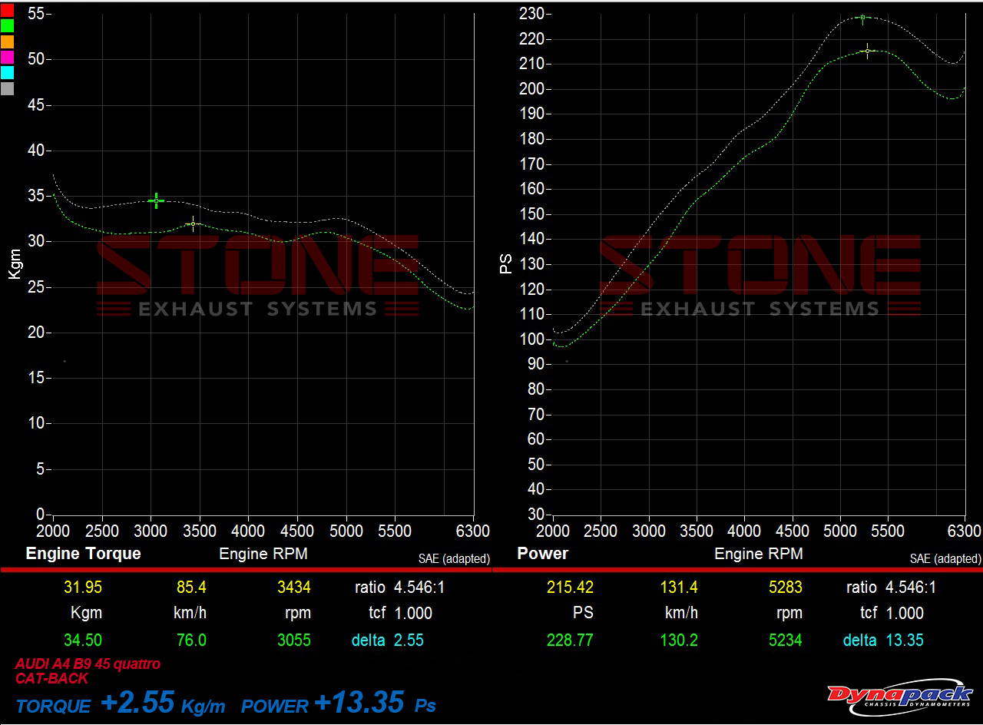
Task: Click the green peak marker on the white power curve
Action: tap(862, 17)
